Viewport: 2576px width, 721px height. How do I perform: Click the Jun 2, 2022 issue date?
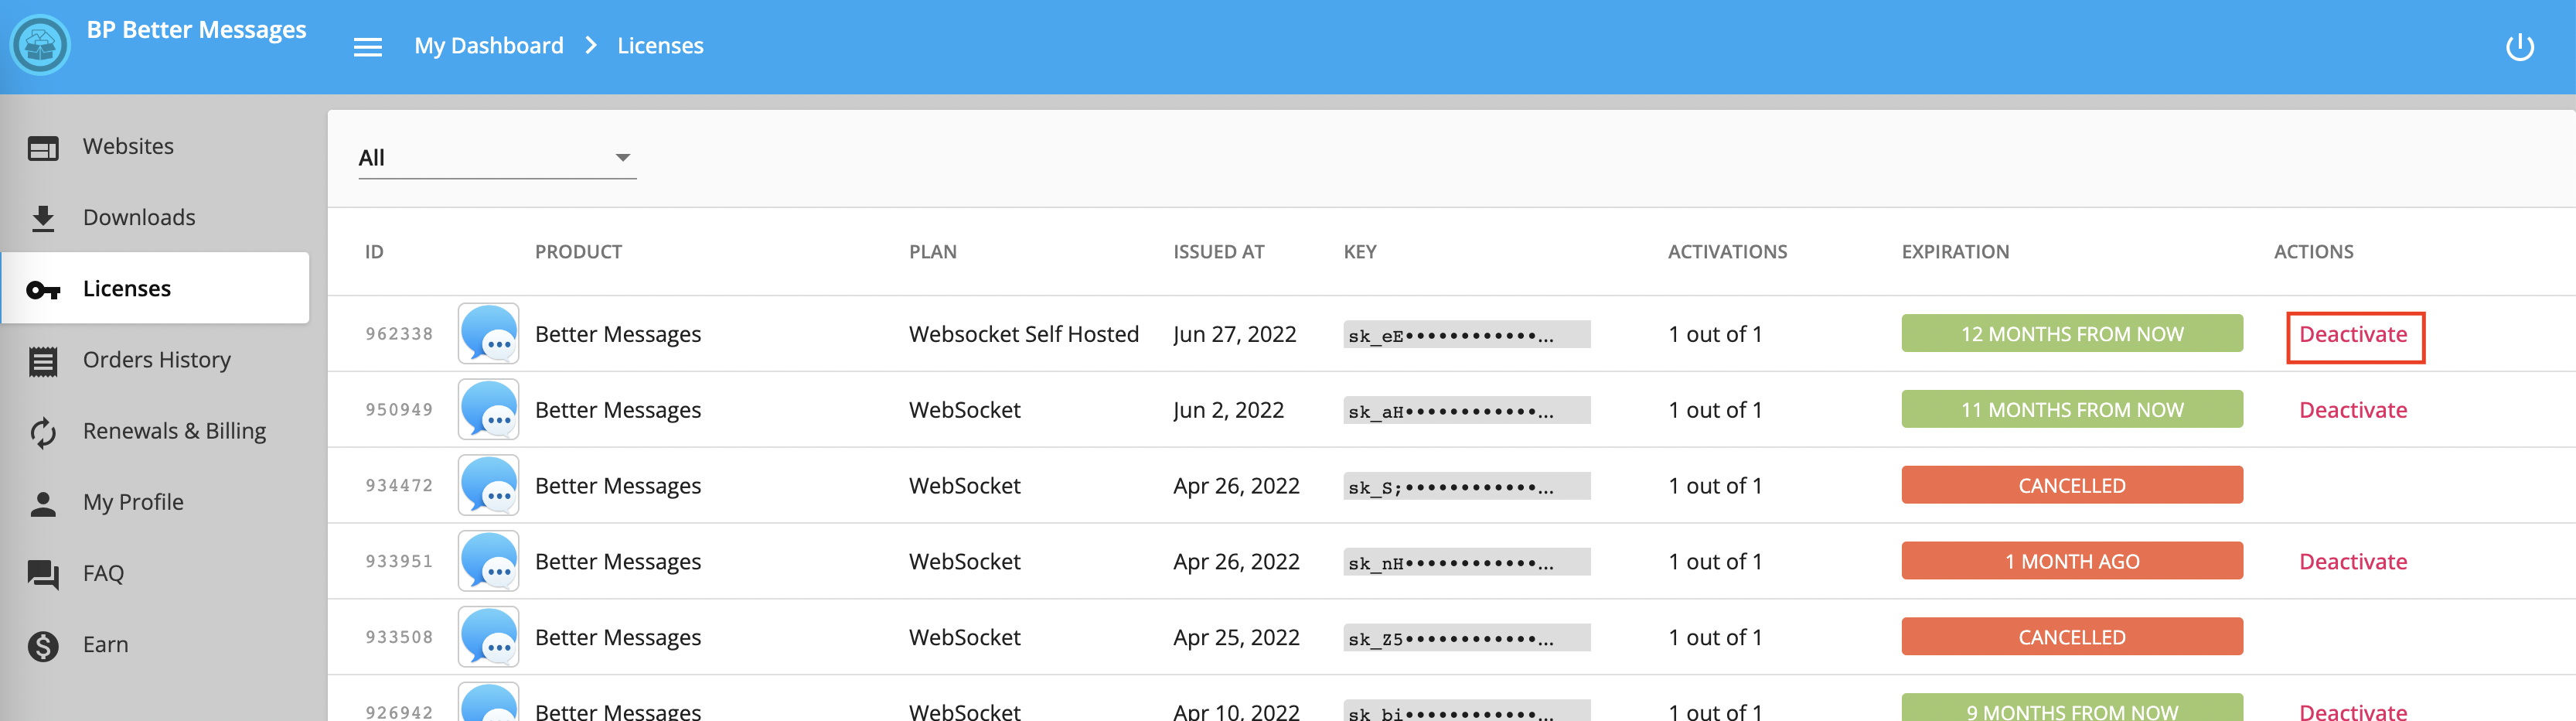click(1228, 410)
